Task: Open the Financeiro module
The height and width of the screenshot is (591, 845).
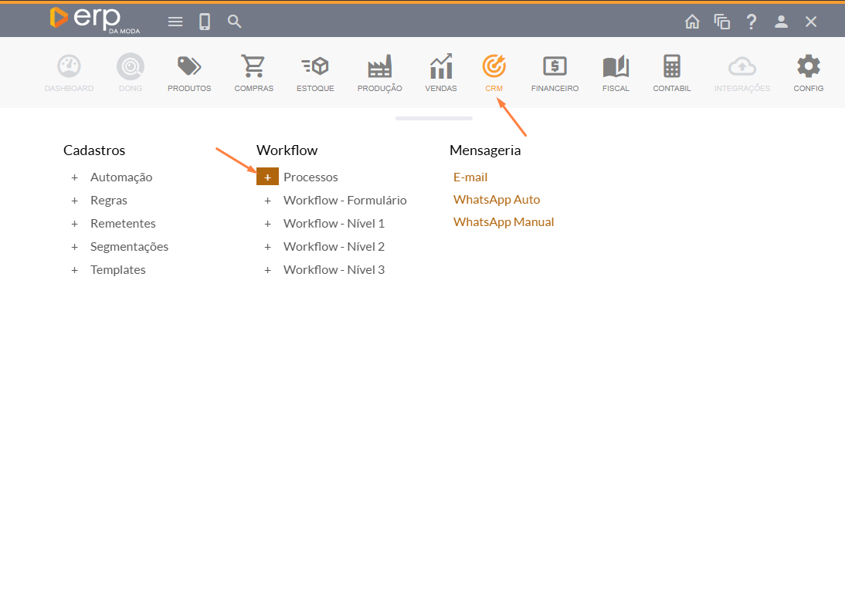Action: point(555,67)
